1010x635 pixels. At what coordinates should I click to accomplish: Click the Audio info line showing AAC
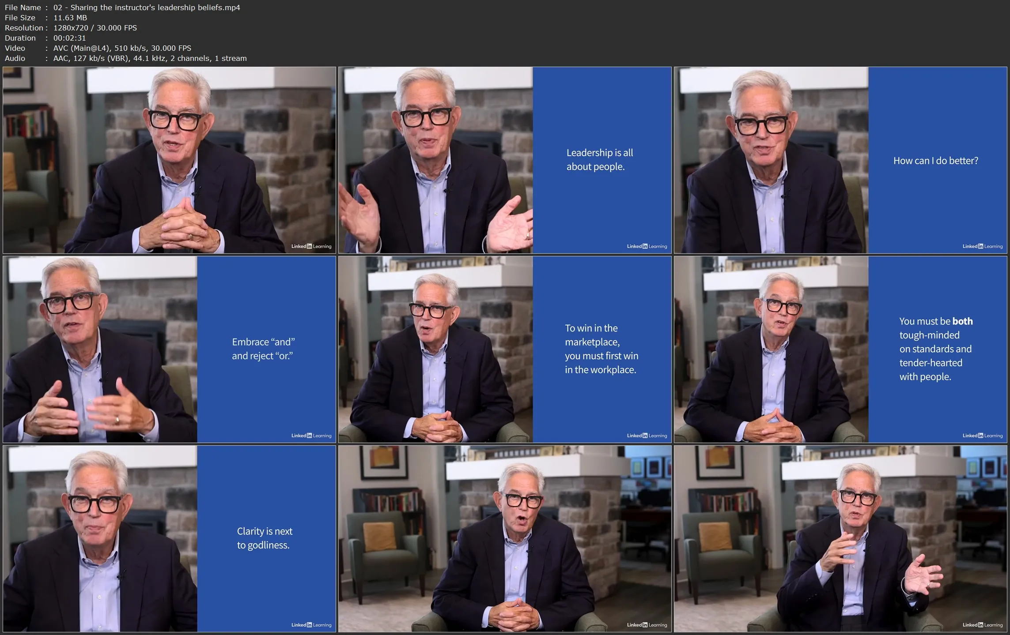point(150,58)
